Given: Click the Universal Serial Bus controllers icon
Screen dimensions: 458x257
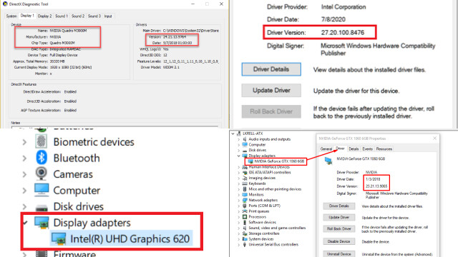Looking at the screenshot, I should tap(245, 244).
